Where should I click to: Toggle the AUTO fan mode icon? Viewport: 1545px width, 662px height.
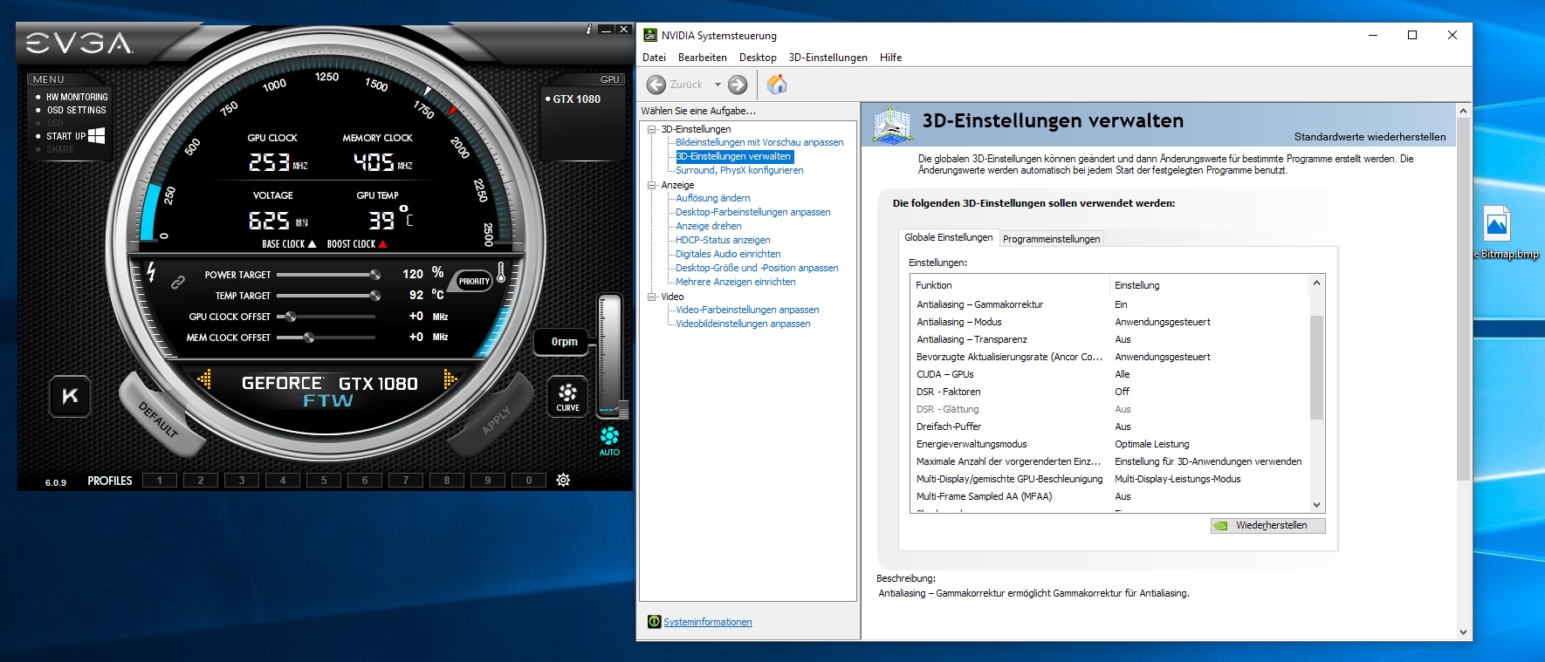[609, 440]
